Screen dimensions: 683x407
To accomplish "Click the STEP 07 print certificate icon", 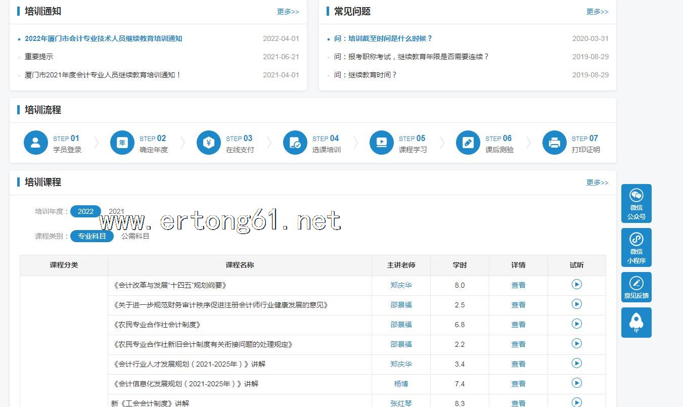I will point(555,143).
